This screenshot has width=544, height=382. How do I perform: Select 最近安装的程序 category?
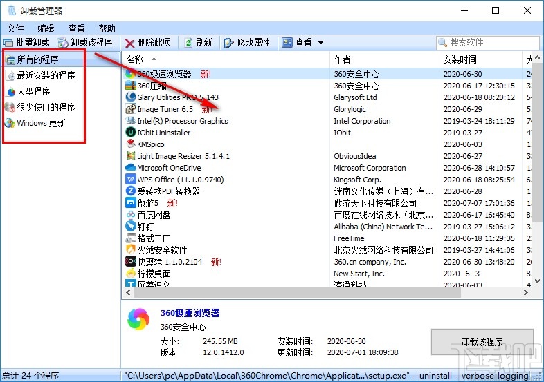pos(46,75)
